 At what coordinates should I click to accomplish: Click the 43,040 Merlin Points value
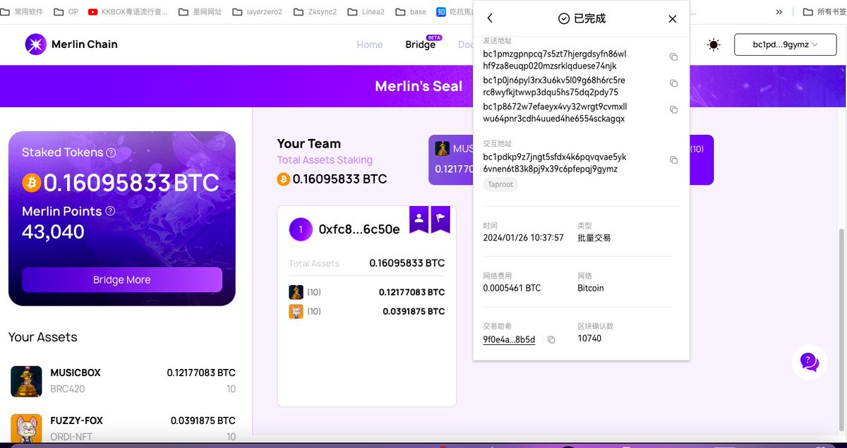53,231
